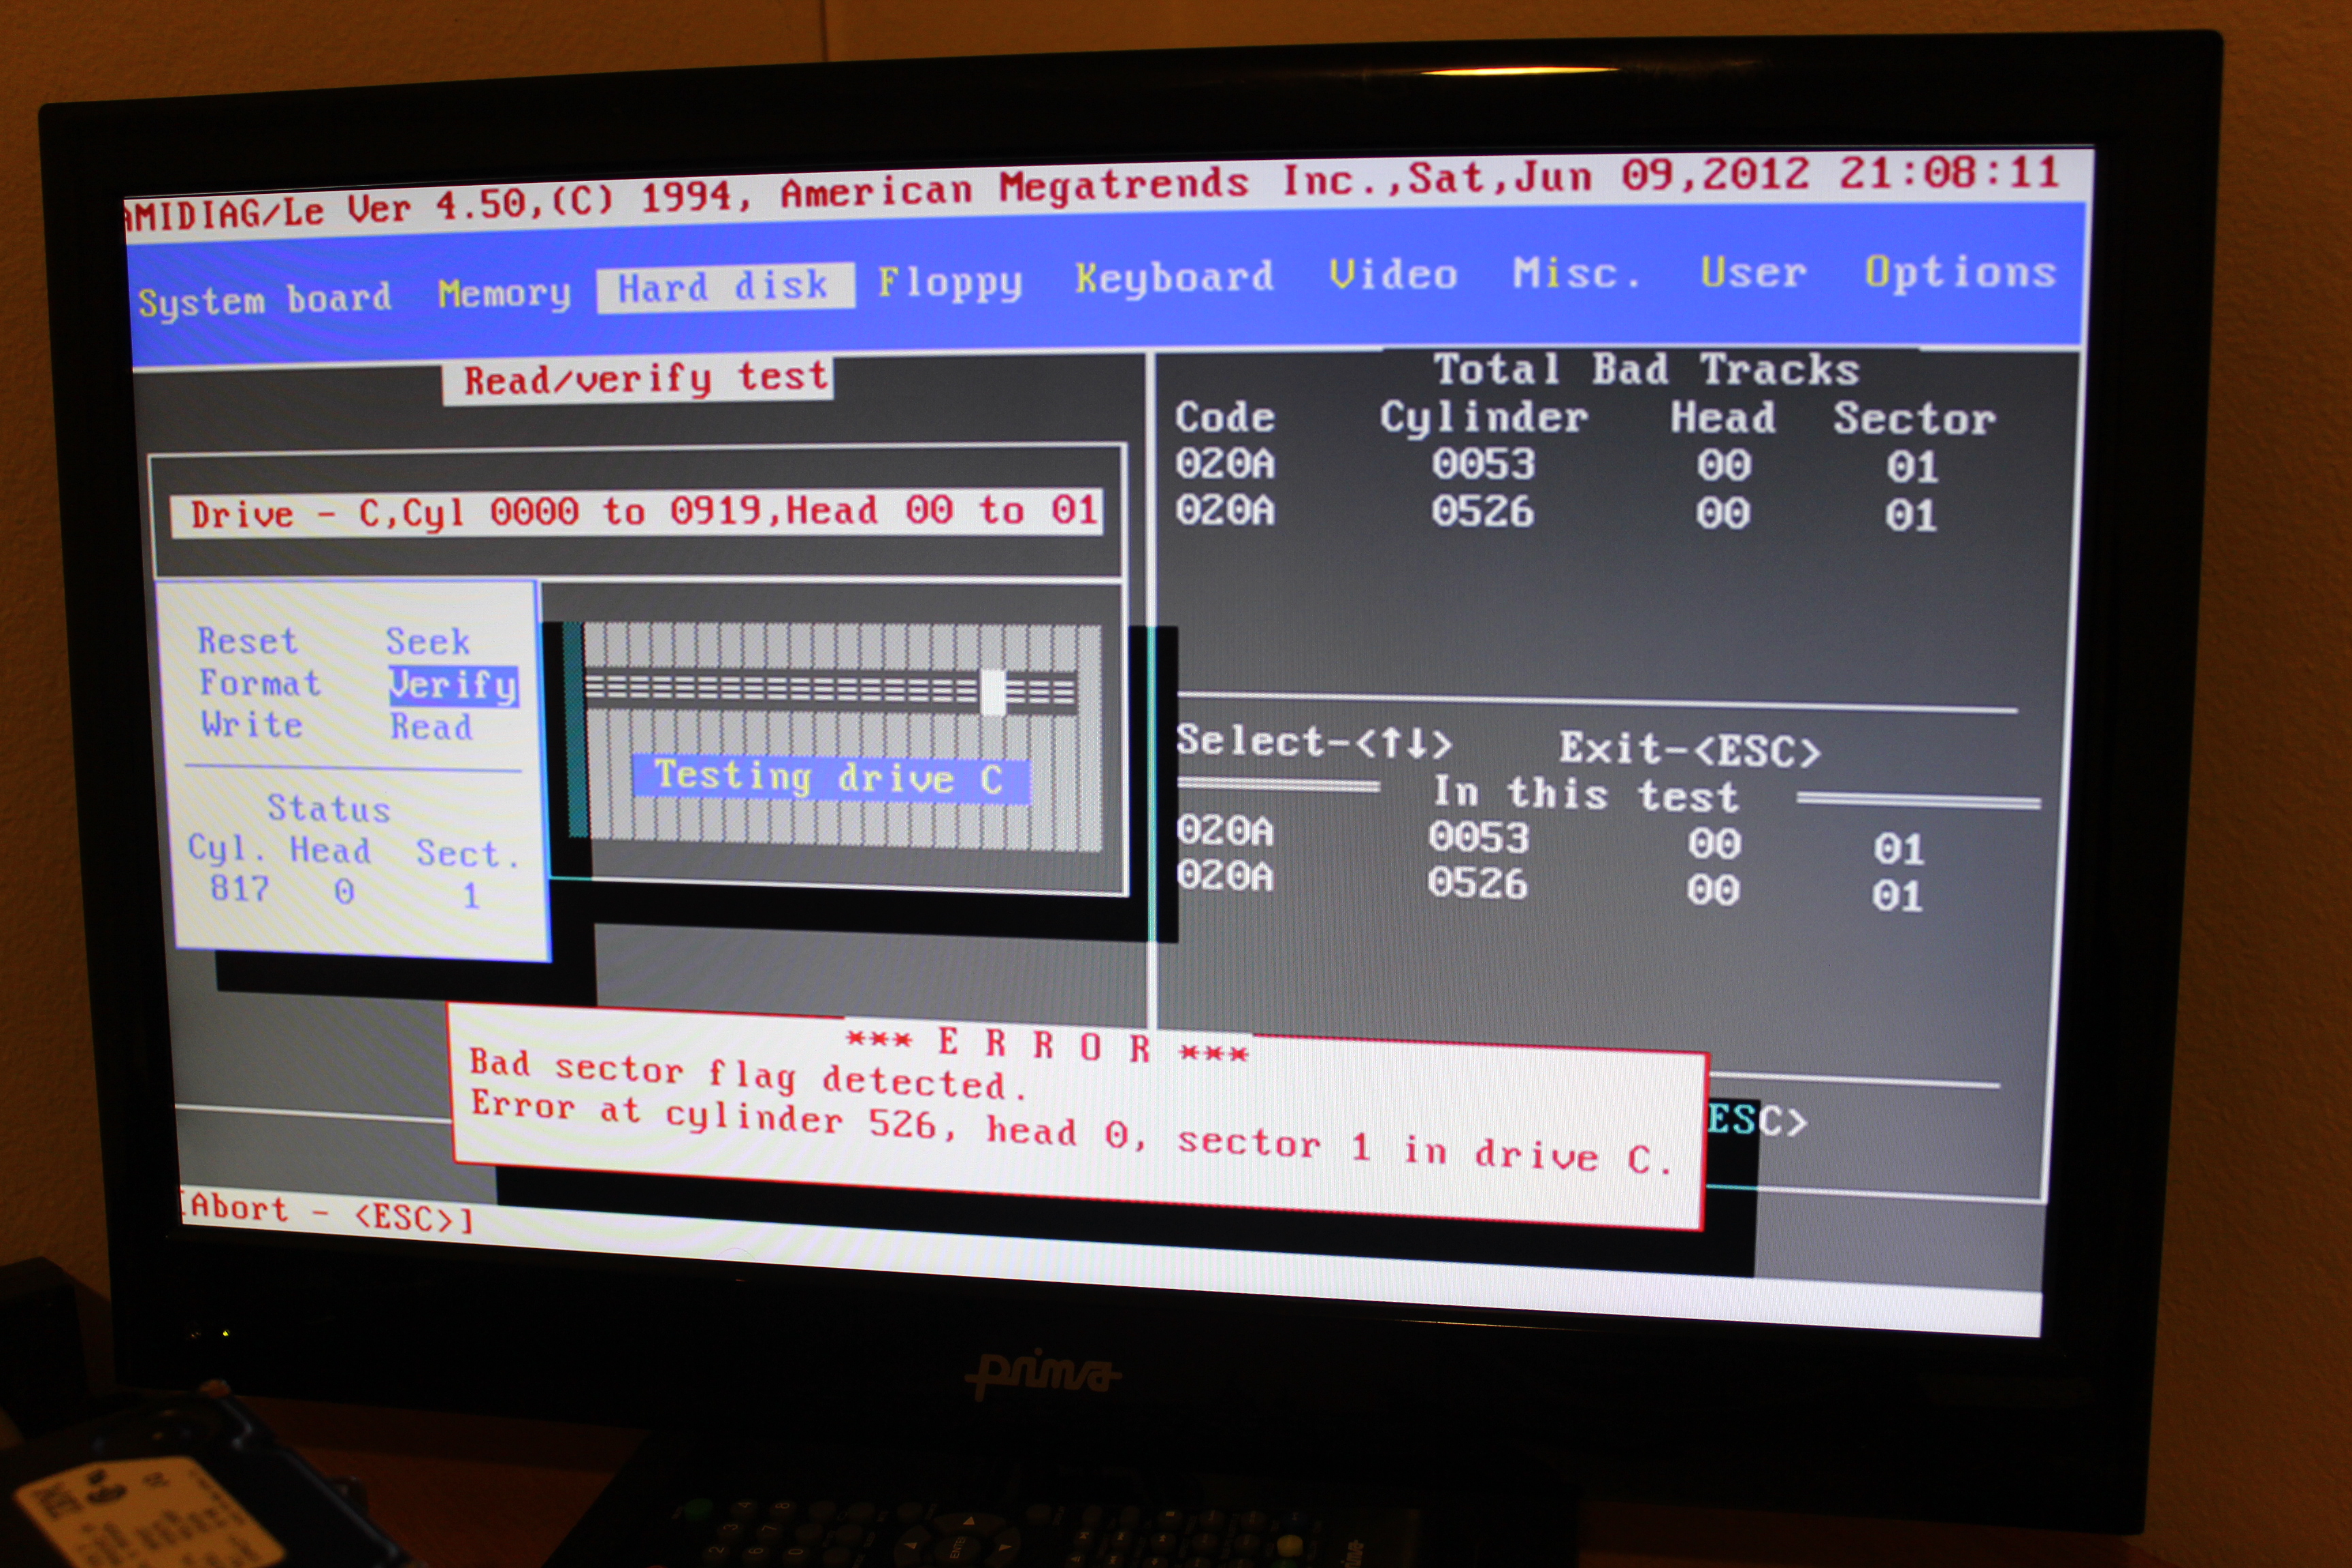This screenshot has height=1568, width=2352.
Task: Open the User menu
Action: (1753, 272)
